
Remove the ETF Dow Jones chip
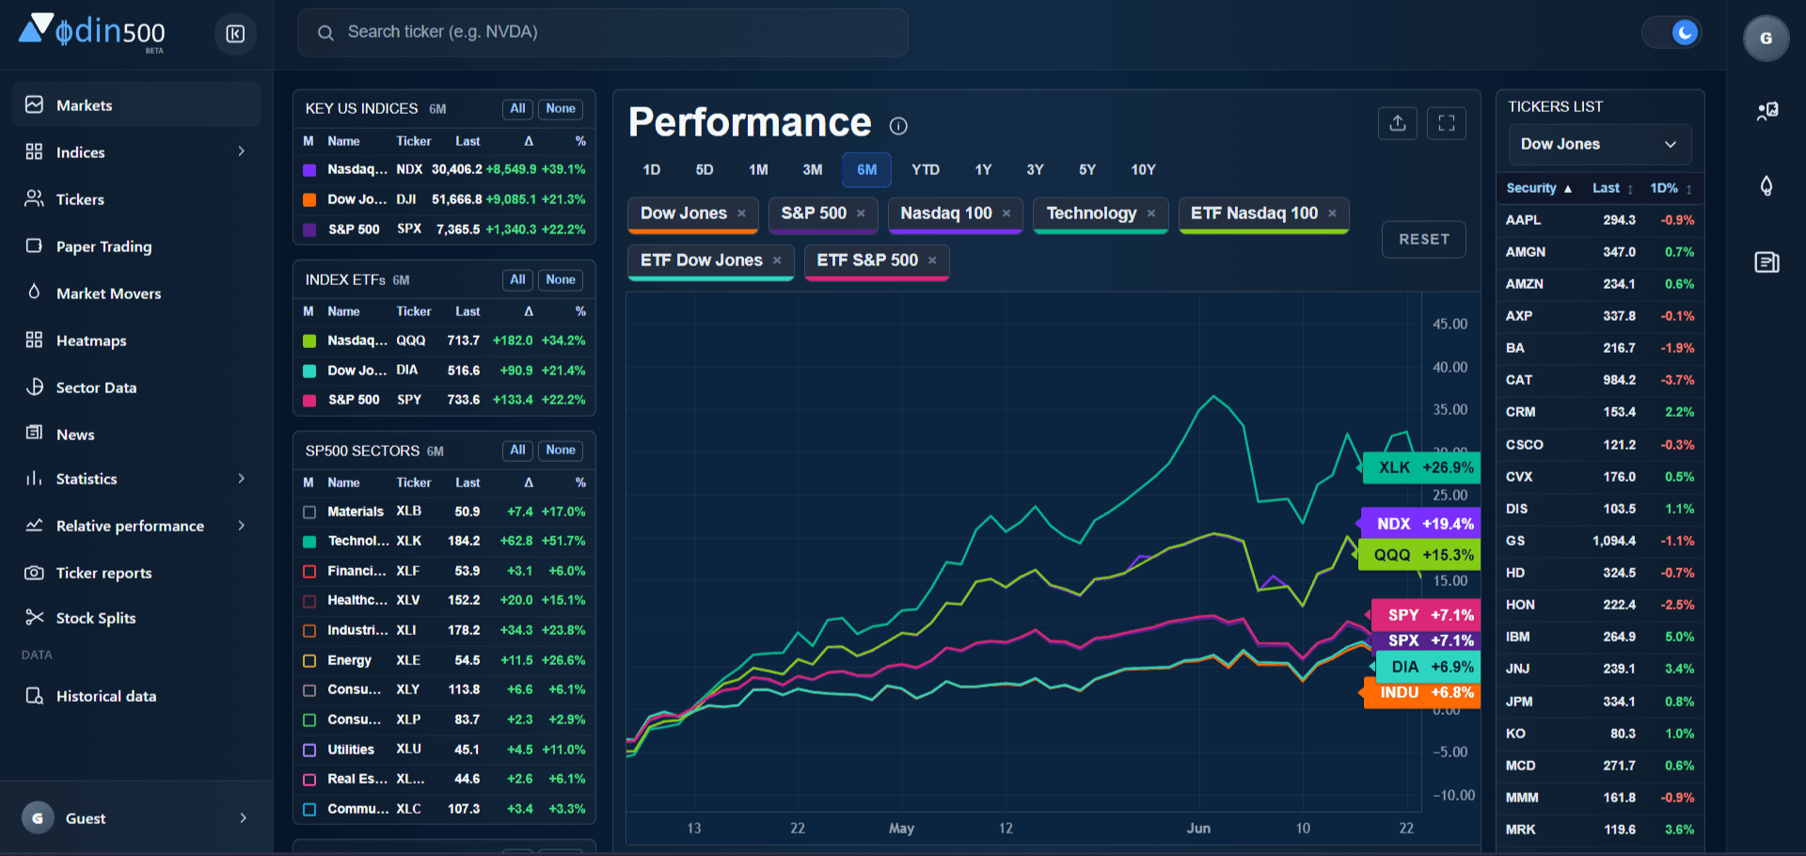click(777, 261)
